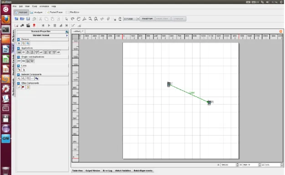The width and height of the screenshot is (285, 175).
Task: Click the running man run-settings icon
Action: (22, 25)
